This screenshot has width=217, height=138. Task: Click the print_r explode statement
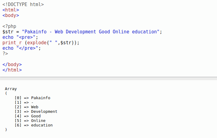[x=41, y=43]
